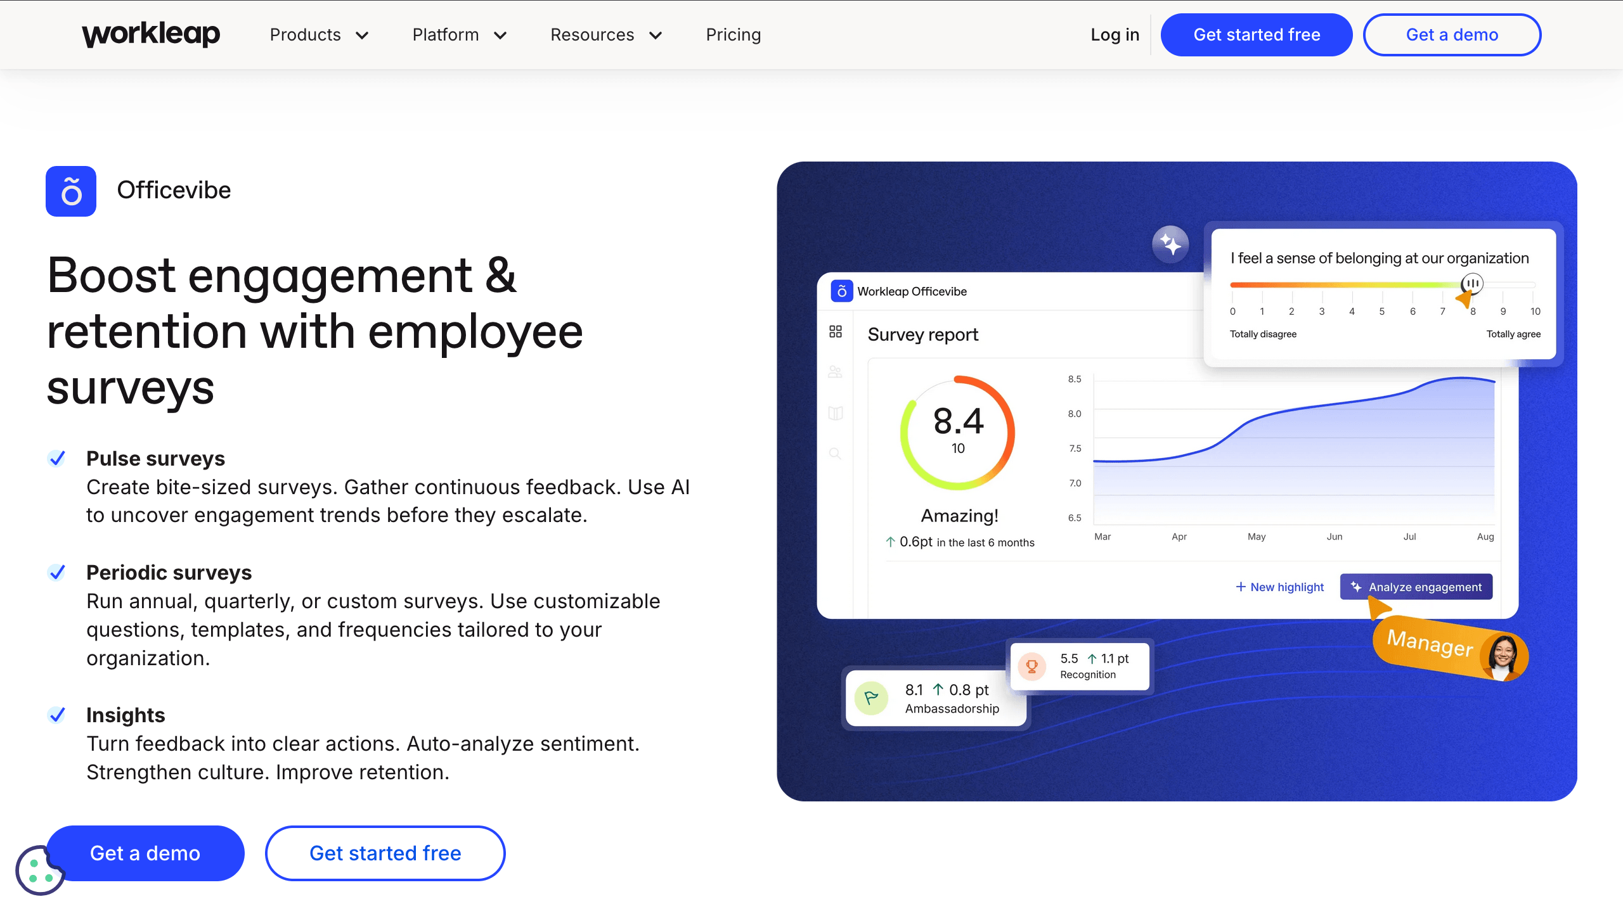Image resolution: width=1623 pixels, height=911 pixels.
Task: Select the dashboard grid icon in sidebar
Action: point(836,331)
